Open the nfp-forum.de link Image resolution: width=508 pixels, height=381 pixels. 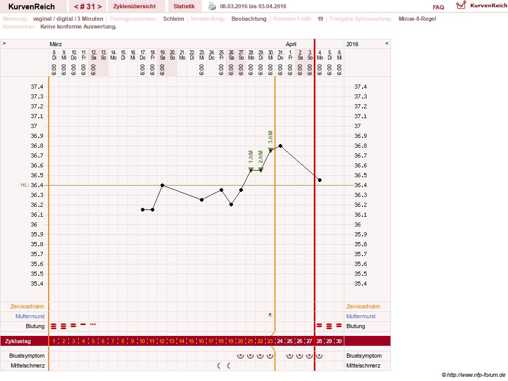pos(474,375)
